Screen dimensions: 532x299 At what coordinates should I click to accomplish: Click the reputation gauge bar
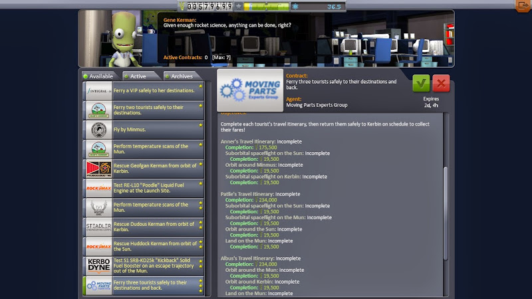point(267,7)
